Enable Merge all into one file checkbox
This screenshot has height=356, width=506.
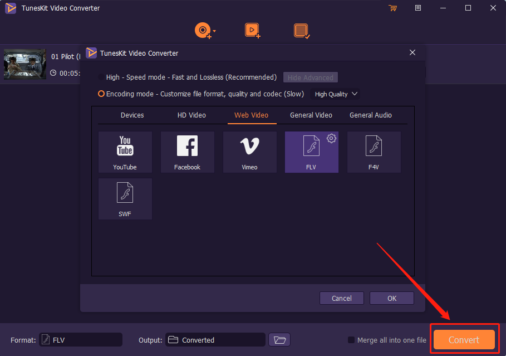point(351,340)
